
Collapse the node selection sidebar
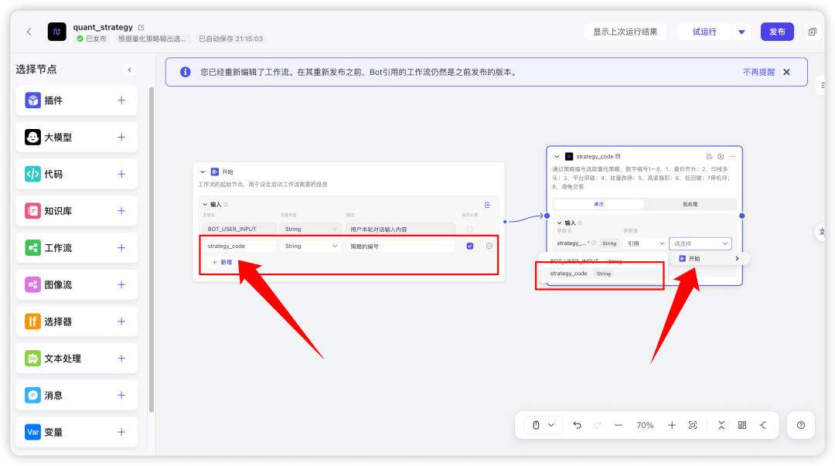pos(129,70)
